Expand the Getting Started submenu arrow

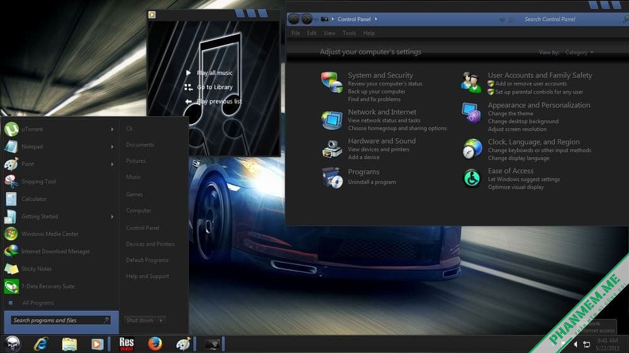[x=113, y=217]
